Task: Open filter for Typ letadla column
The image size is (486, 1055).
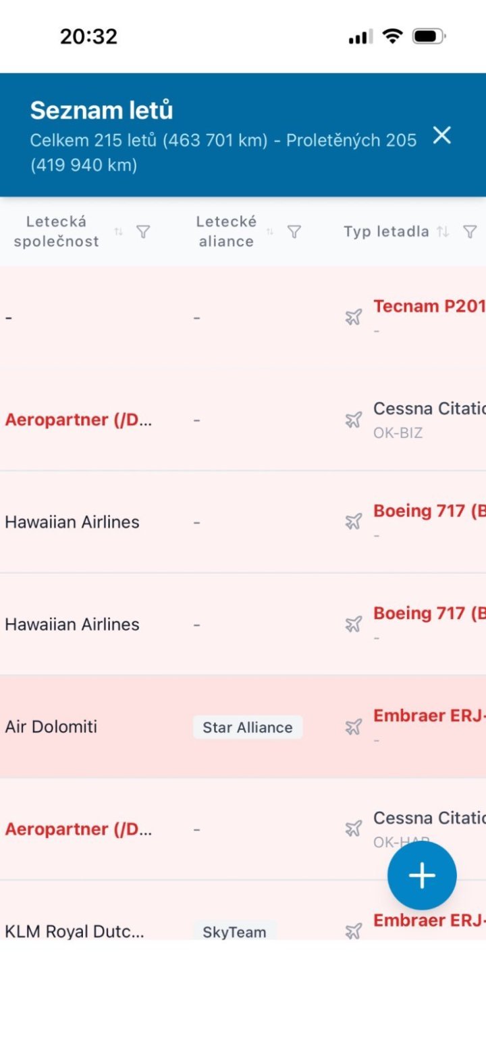Action: click(x=470, y=232)
